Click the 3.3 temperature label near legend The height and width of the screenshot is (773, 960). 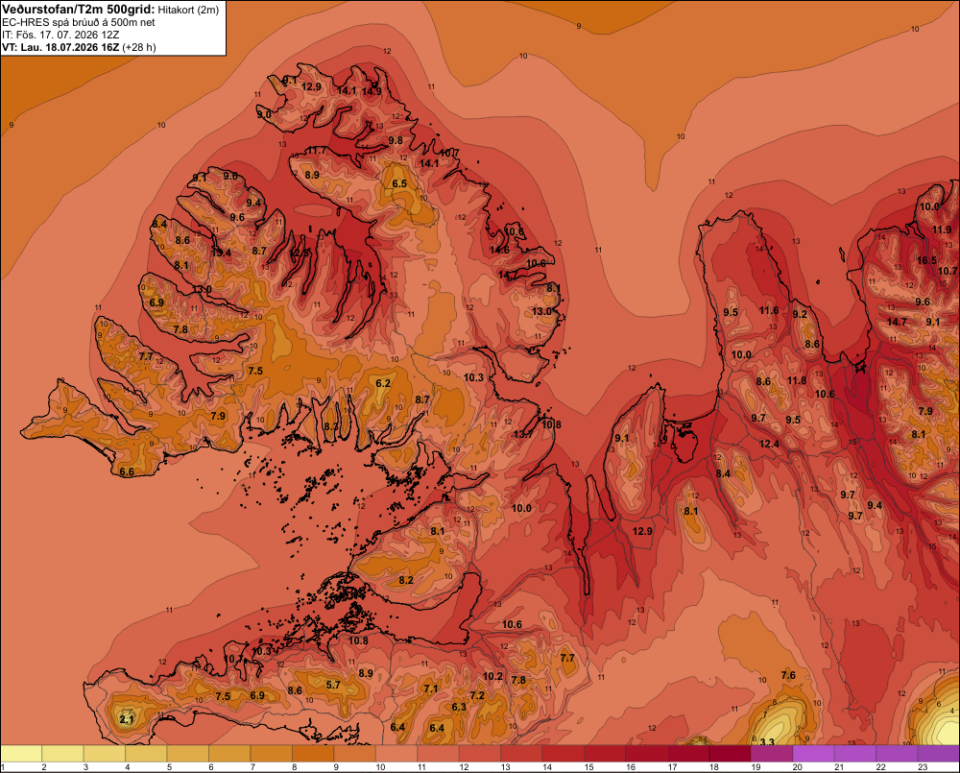click(x=766, y=742)
